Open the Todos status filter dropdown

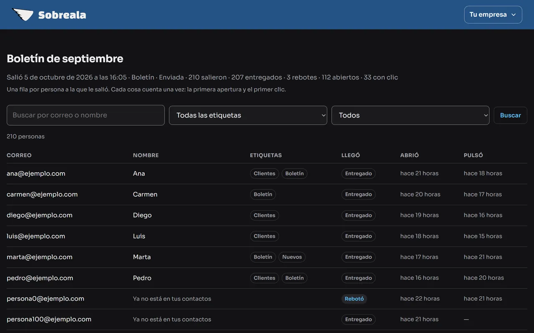coord(411,115)
